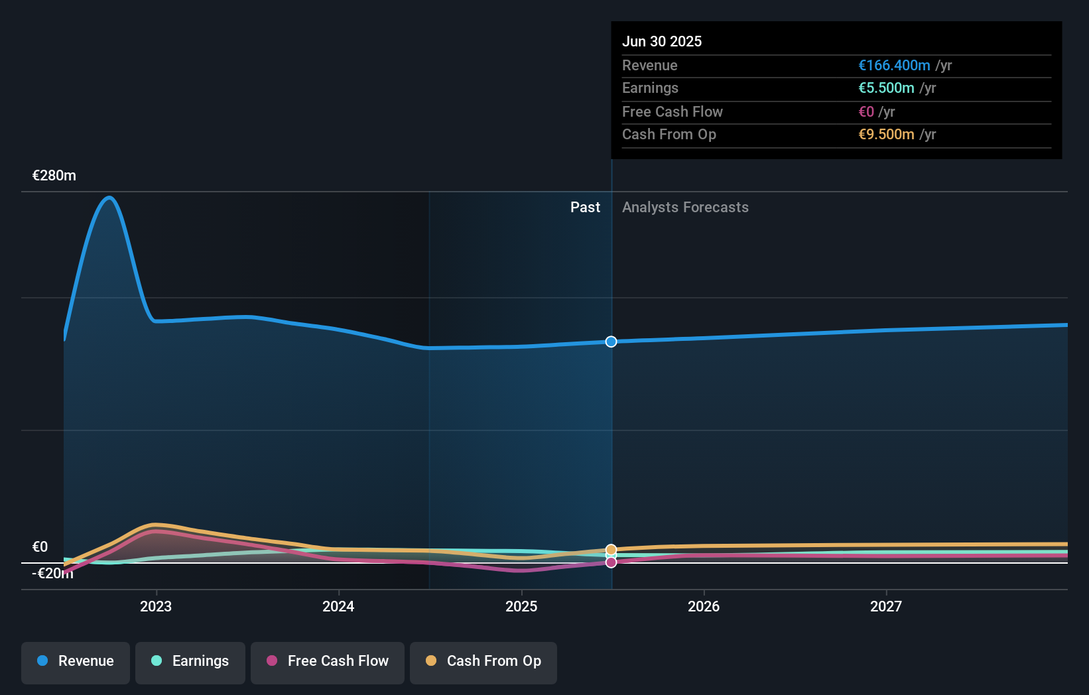Click the Cash From Op row label in tooltip

[669, 135]
